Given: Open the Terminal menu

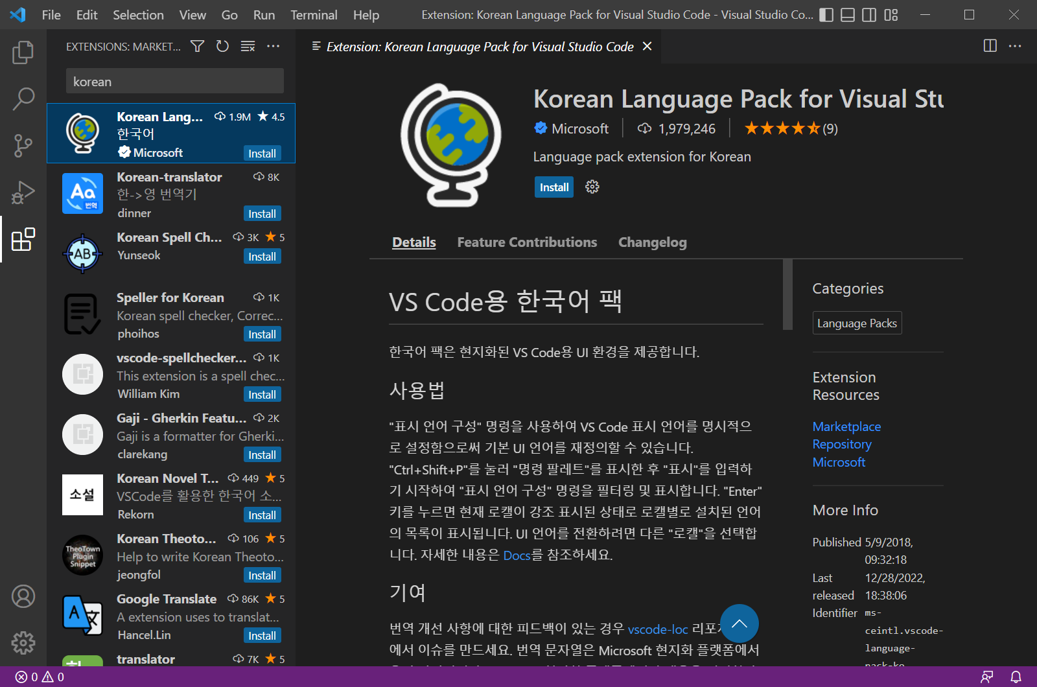Looking at the screenshot, I should [x=314, y=15].
